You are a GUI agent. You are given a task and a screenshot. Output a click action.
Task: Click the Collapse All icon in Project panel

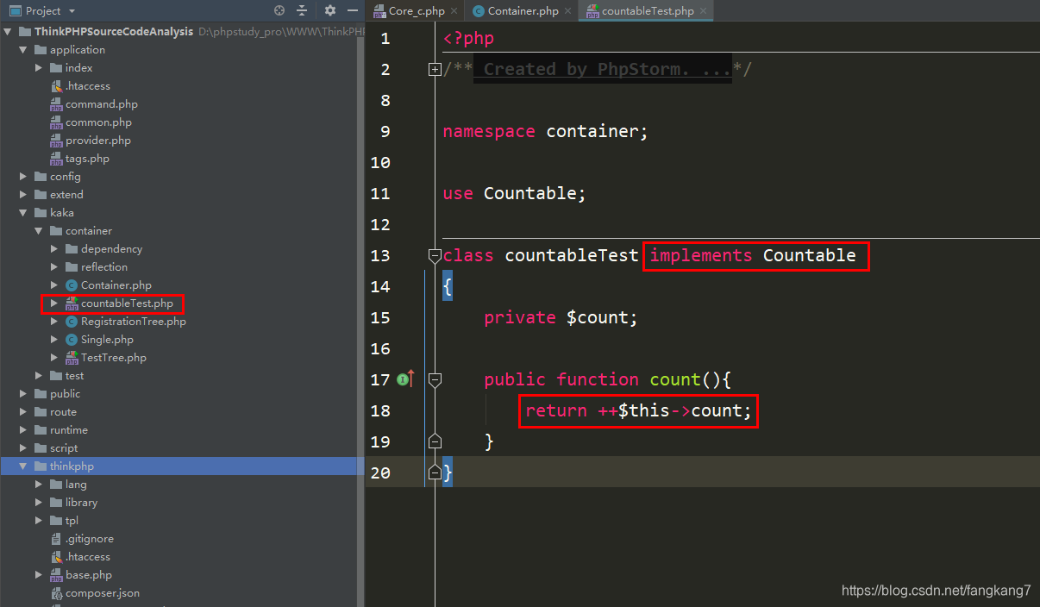tap(302, 10)
